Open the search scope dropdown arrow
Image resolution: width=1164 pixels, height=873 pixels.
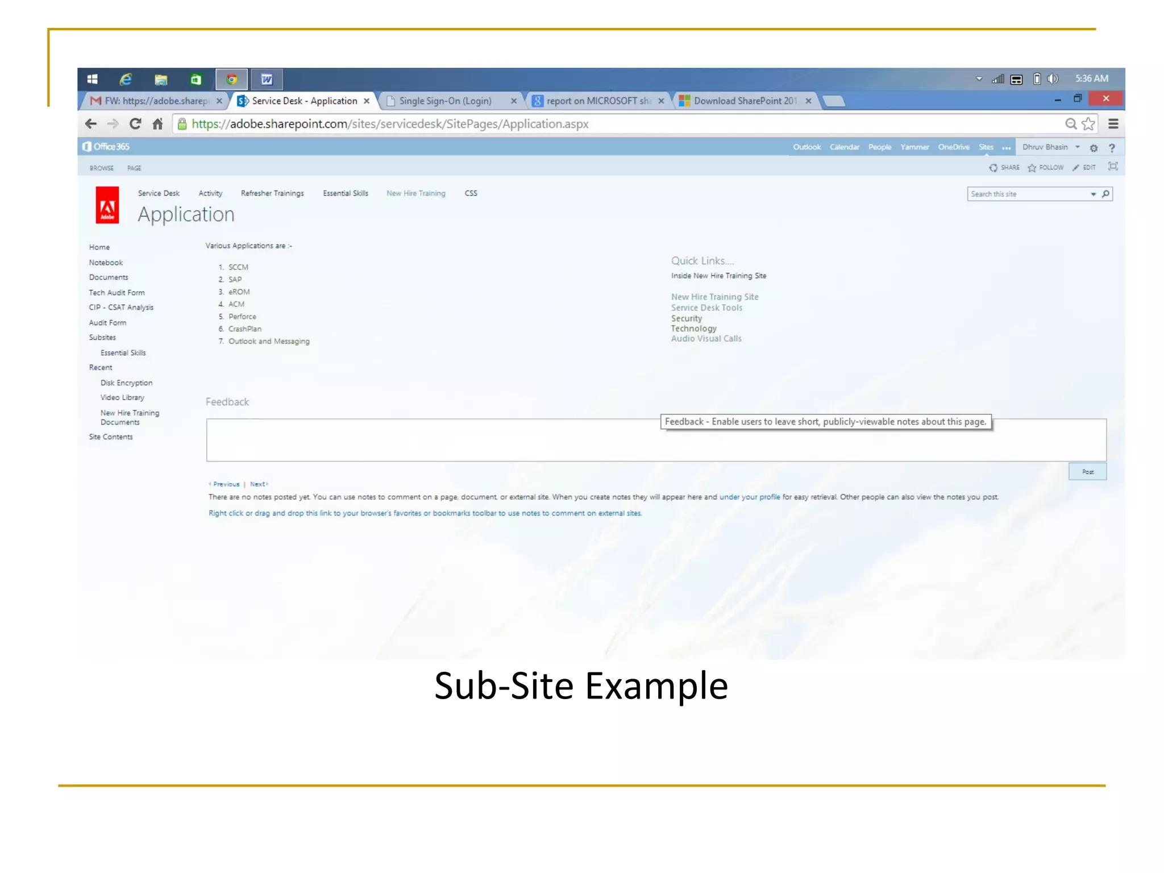point(1093,194)
